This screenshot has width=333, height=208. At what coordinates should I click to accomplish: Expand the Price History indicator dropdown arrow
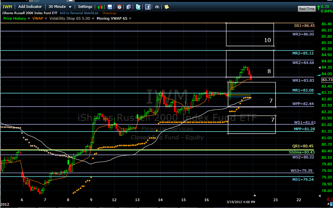click(29, 19)
